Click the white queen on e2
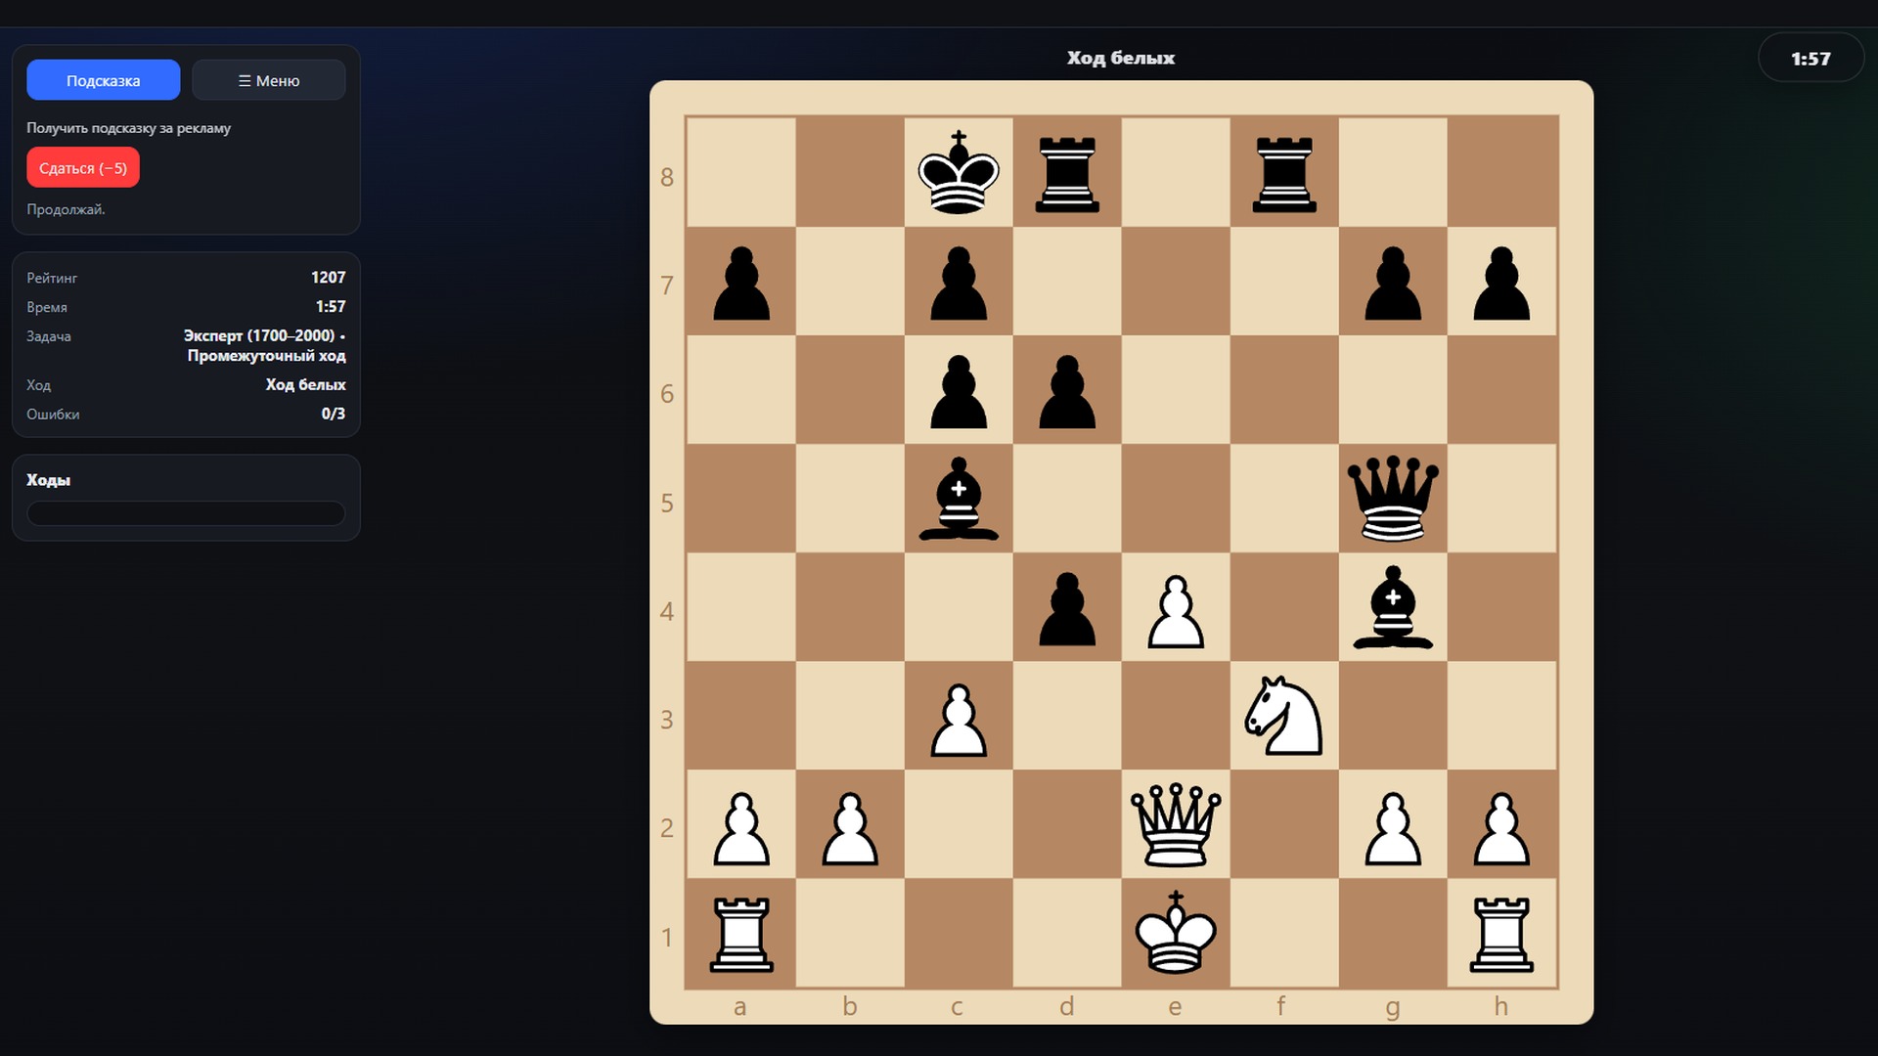Image resolution: width=1878 pixels, height=1056 pixels. 1175,824
